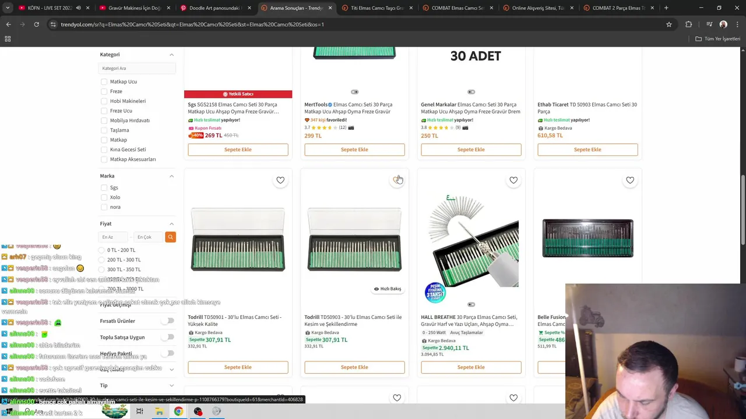Enable the Fırsatlı Ürünler toggle
This screenshot has width=746, height=419.
click(168, 321)
